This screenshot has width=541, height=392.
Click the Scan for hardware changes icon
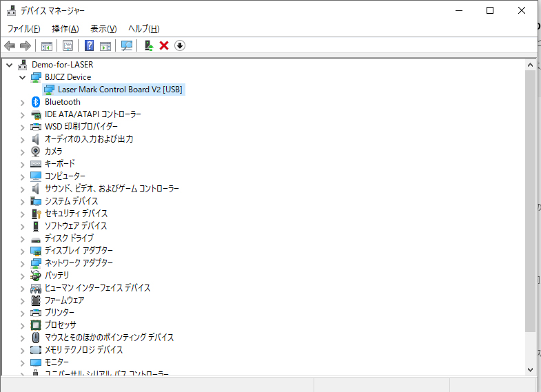(x=127, y=45)
